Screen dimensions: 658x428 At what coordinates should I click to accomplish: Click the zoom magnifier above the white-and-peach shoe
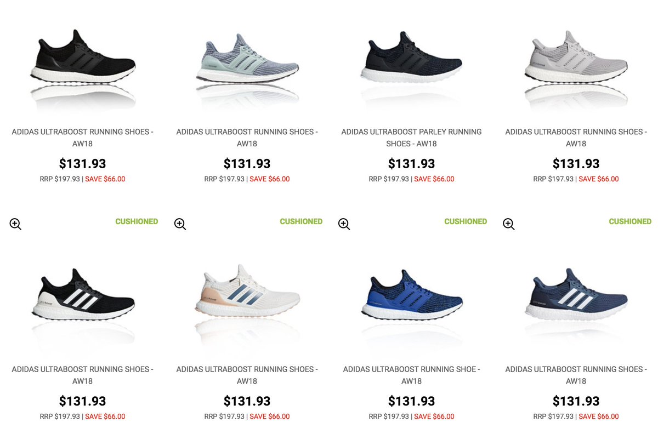click(x=180, y=224)
